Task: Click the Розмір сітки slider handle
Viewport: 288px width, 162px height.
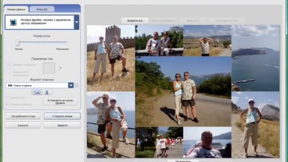Action: point(18,43)
